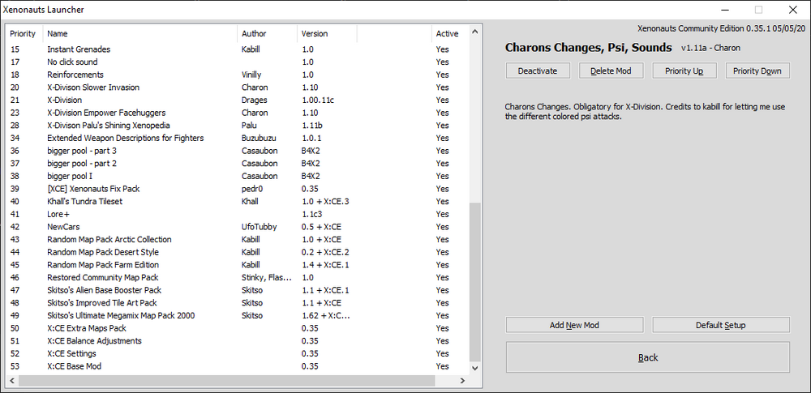Viewport: 811px width, 393px height.
Task: Select the NewCars mod row
Action: 238,227
